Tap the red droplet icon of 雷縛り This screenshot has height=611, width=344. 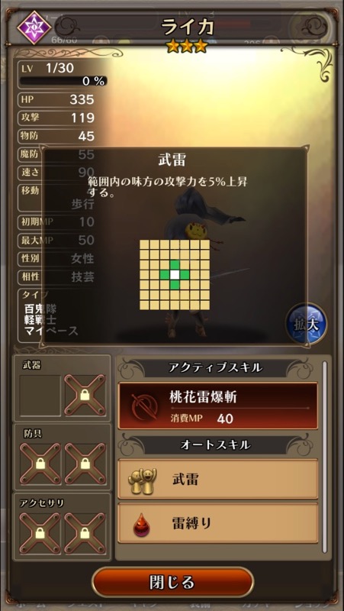click(x=141, y=524)
